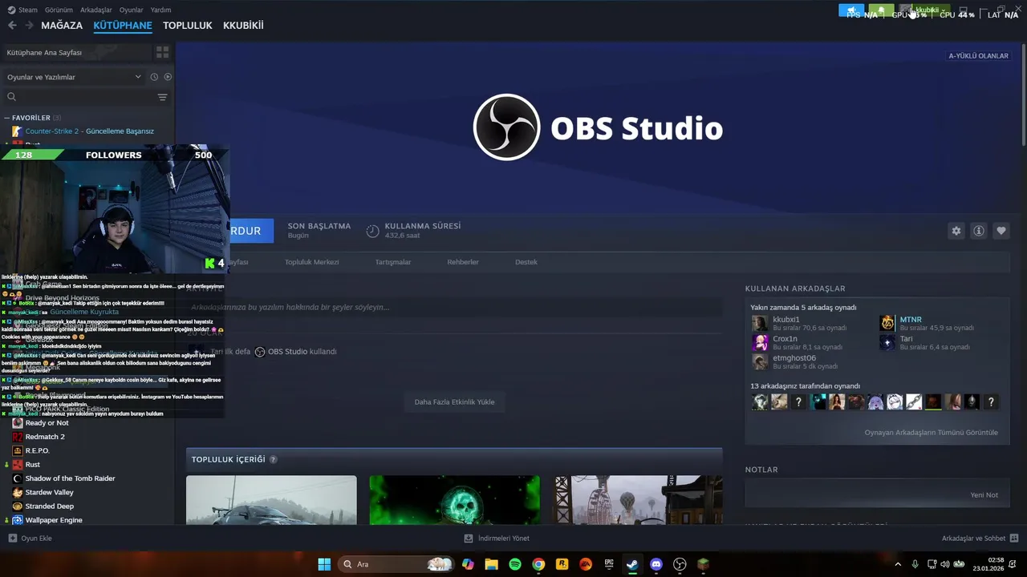This screenshot has height=577, width=1027.
Task: Open Discord from the taskbar
Action: [x=656, y=564]
